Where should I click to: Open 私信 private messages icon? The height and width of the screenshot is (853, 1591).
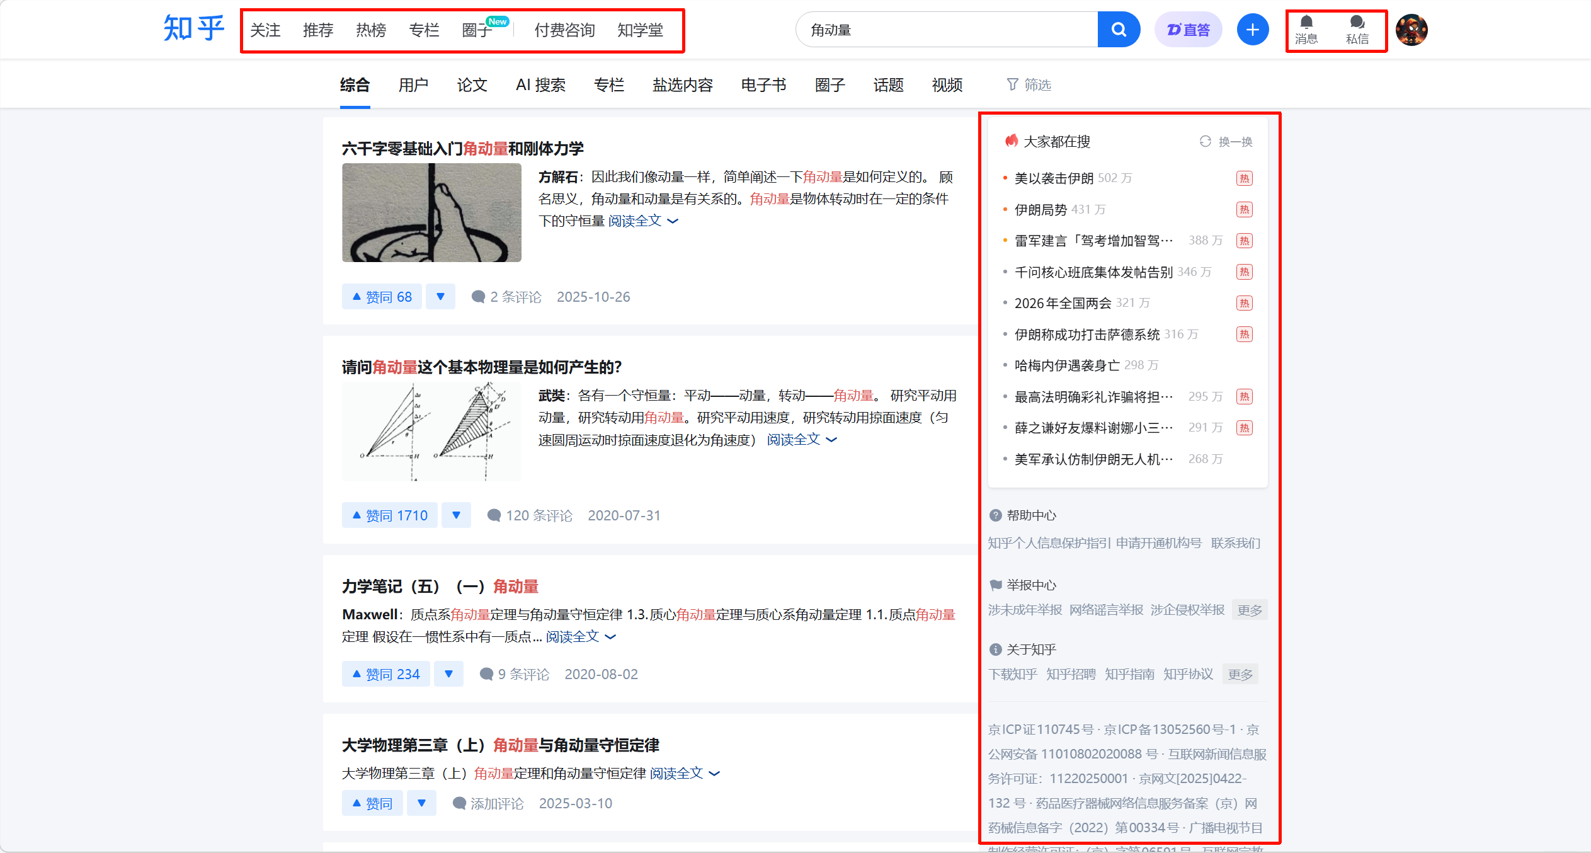click(1357, 30)
